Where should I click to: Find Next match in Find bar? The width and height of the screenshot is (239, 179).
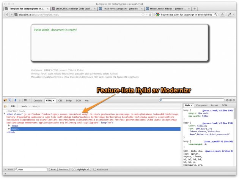pyautogui.click(x=53, y=169)
